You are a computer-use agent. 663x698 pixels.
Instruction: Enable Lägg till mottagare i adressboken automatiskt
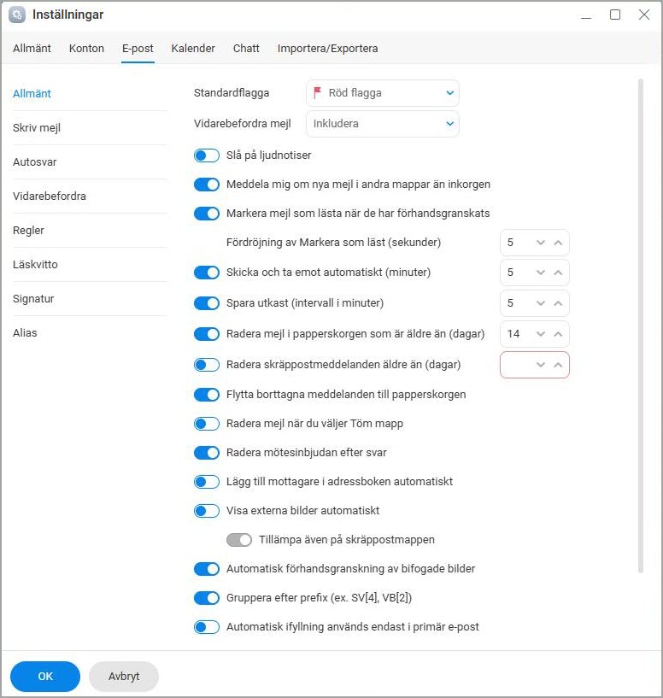pyautogui.click(x=207, y=482)
